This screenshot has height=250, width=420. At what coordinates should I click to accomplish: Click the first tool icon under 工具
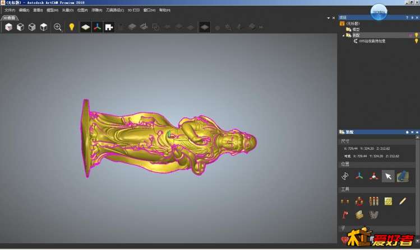pyautogui.click(x=345, y=201)
